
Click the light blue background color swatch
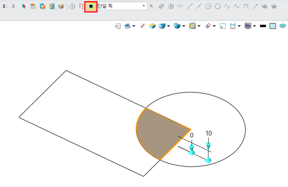tap(273, 26)
